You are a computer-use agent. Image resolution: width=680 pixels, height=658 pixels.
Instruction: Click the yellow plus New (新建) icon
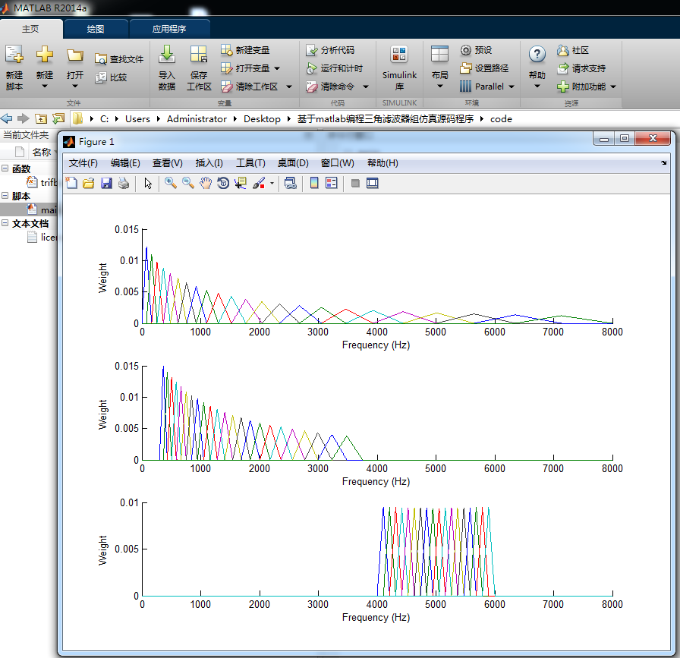click(44, 55)
